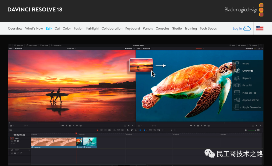Screen dimensions: 272x166
Task: Select the blade edit tool
Action: pyautogui.click(x=110, y=130)
